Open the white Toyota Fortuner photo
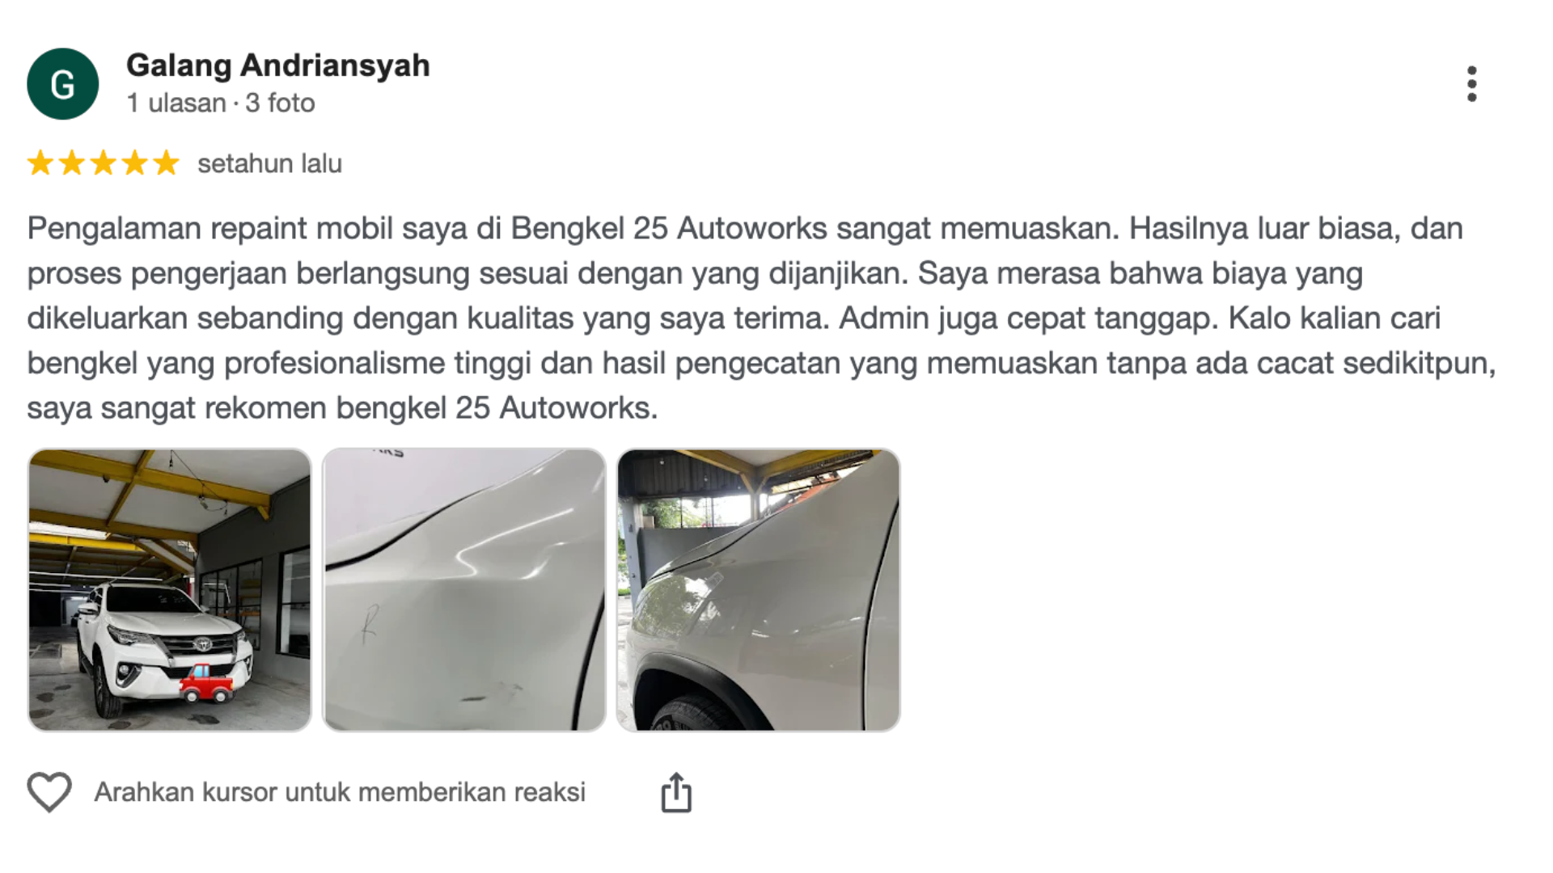Screen dimensions: 1553x873 click(170, 590)
